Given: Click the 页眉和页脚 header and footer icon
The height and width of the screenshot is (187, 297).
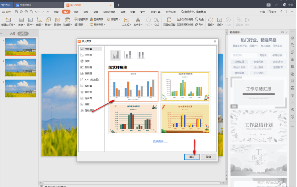Looking at the screenshot, I should 169,19.
